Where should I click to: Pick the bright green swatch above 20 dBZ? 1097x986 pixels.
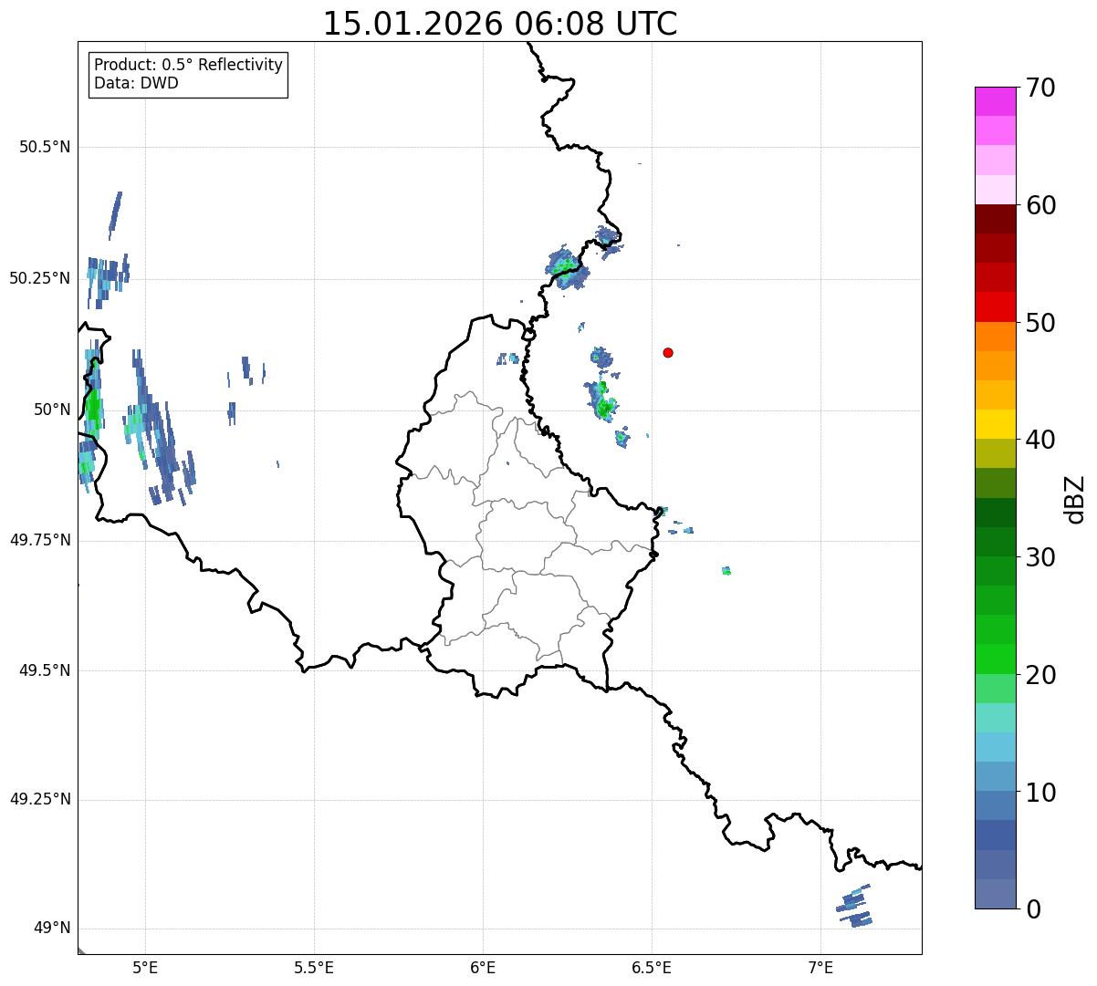pyautogui.click(x=995, y=659)
